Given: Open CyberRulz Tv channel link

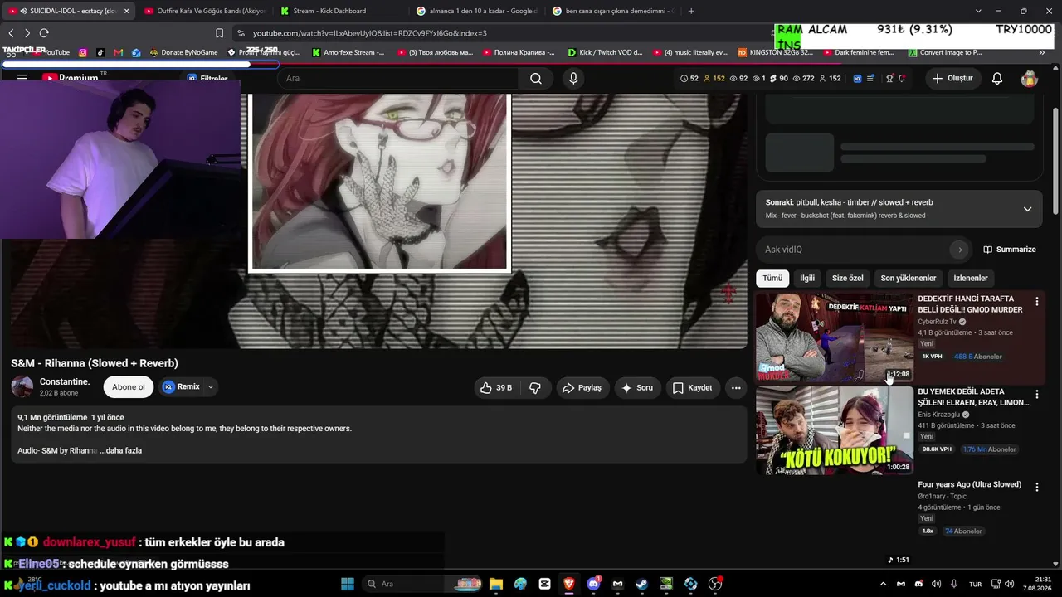Looking at the screenshot, I should [x=937, y=322].
